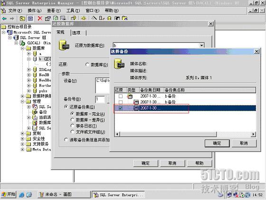Click the 备份号 number input field
266x200 pixels.
click(100, 100)
